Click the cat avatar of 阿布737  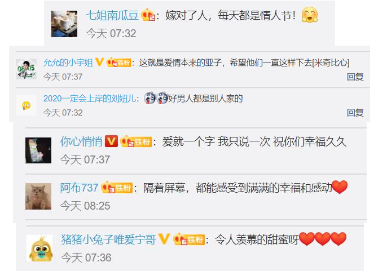coord(38,197)
